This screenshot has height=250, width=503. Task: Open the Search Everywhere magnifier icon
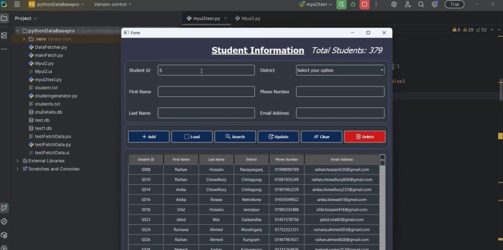click(421, 4)
